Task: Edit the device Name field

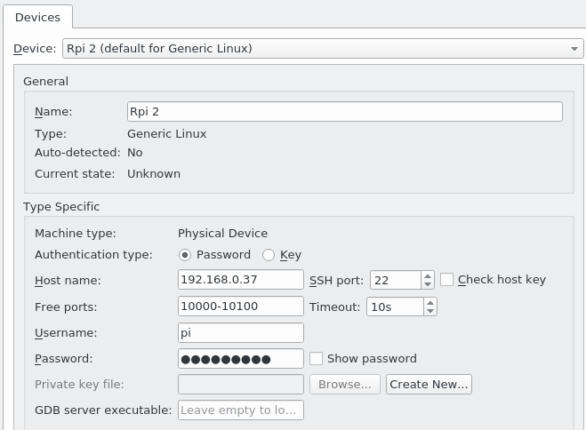Action: click(x=345, y=111)
